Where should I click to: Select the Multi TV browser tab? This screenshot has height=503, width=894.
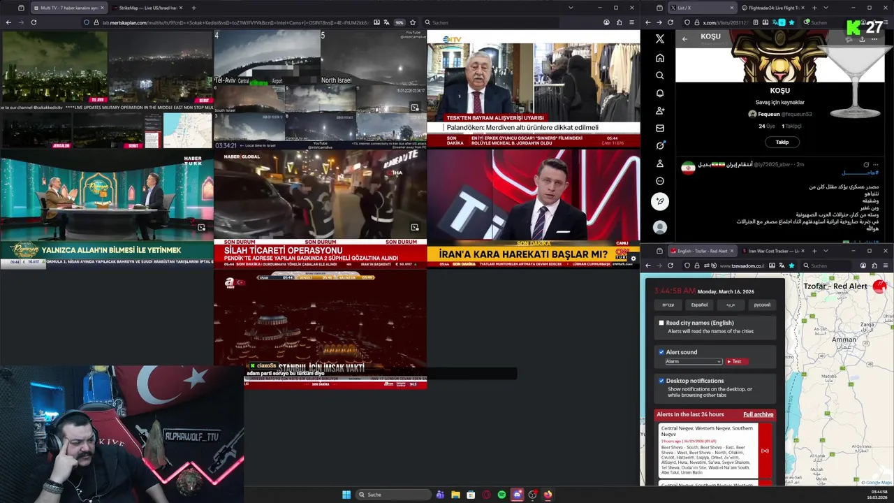coord(68,8)
